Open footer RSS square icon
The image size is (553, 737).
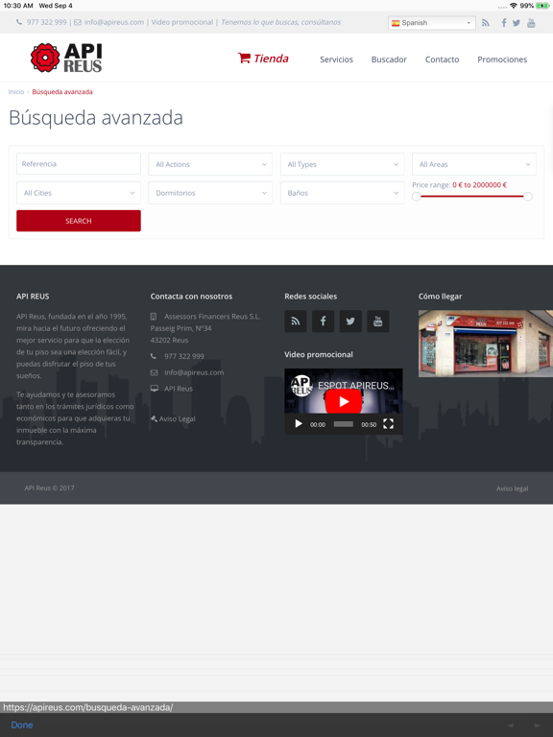pos(296,321)
